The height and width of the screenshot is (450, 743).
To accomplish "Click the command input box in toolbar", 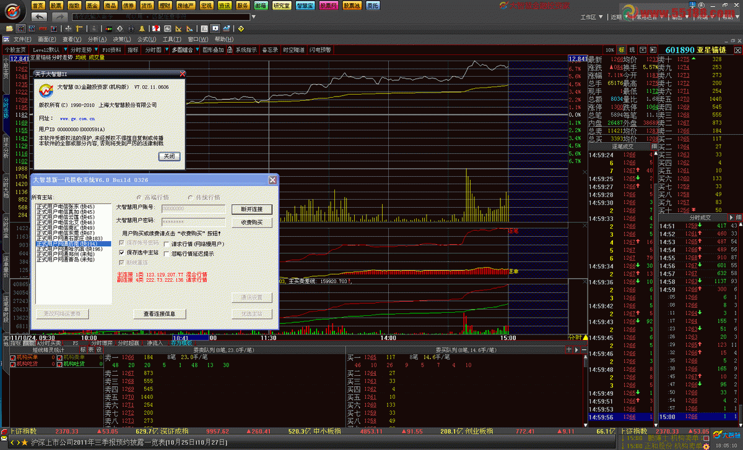I will tap(161, 17).
